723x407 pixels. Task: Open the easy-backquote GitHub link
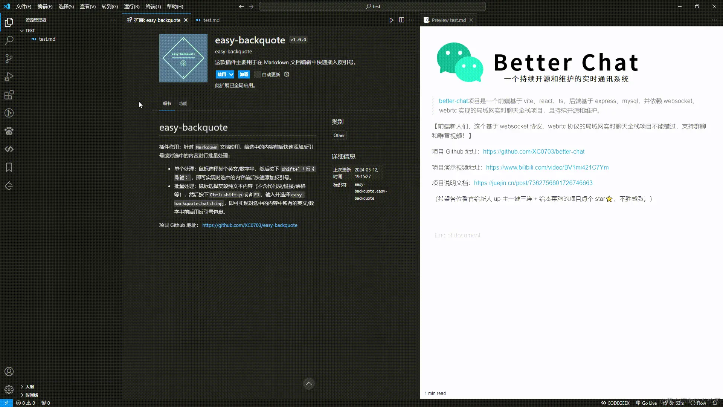(250, 225)
